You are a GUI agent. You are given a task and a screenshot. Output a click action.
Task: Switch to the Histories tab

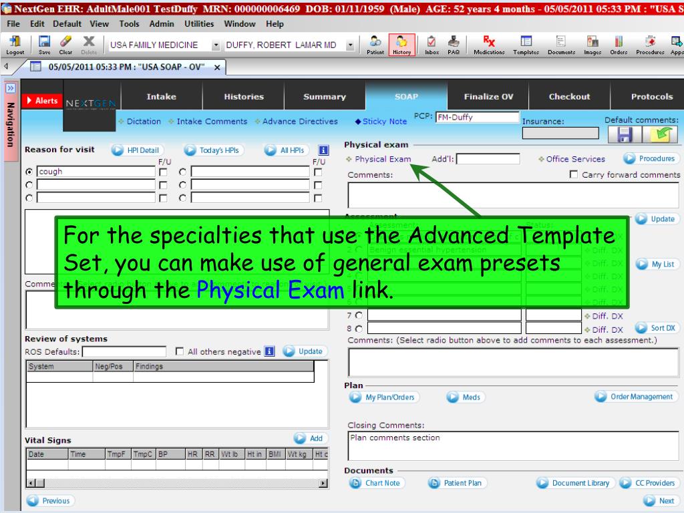point(244,96)
